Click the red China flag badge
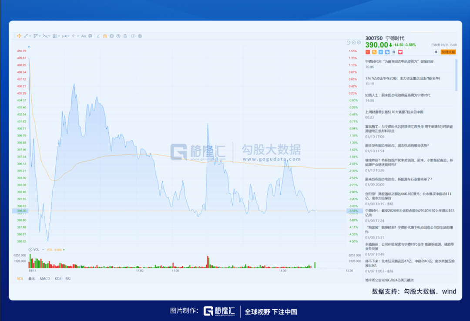This screenshot has height=321, width=470. (x=368, y=52)
